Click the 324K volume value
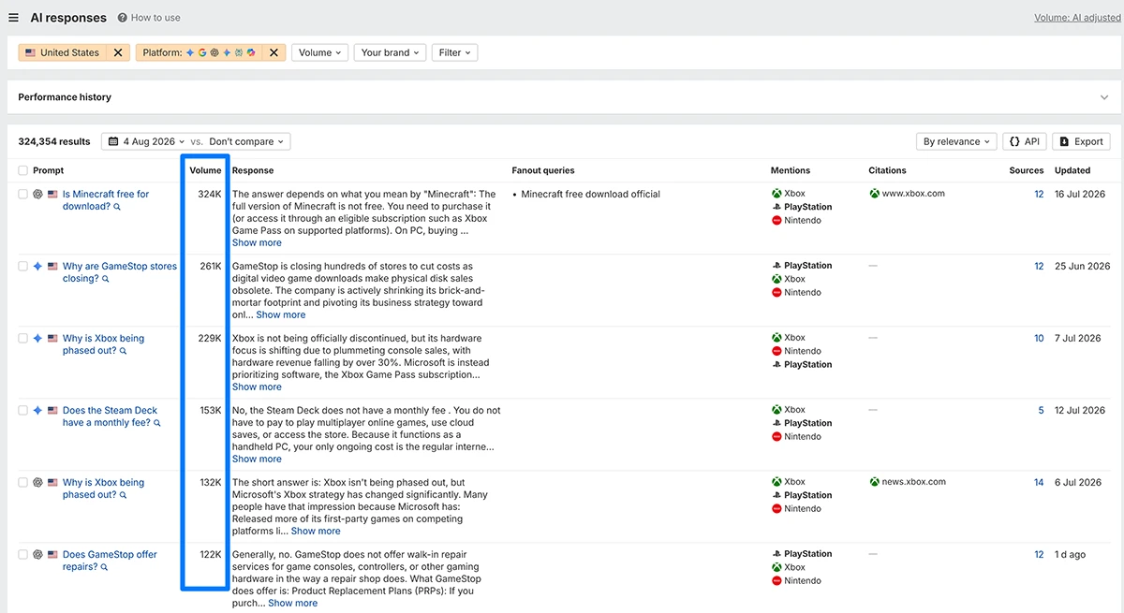1124x613 pixels. 210,195
